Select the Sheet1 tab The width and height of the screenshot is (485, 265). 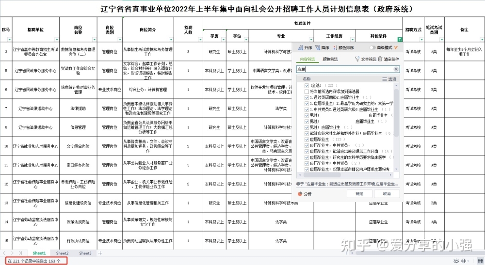pos(39,253)
